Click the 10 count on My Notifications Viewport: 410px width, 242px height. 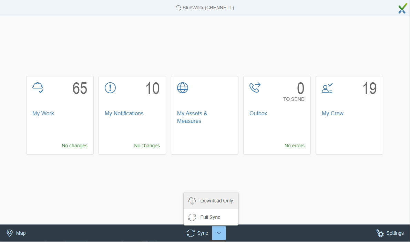(152, 88)
